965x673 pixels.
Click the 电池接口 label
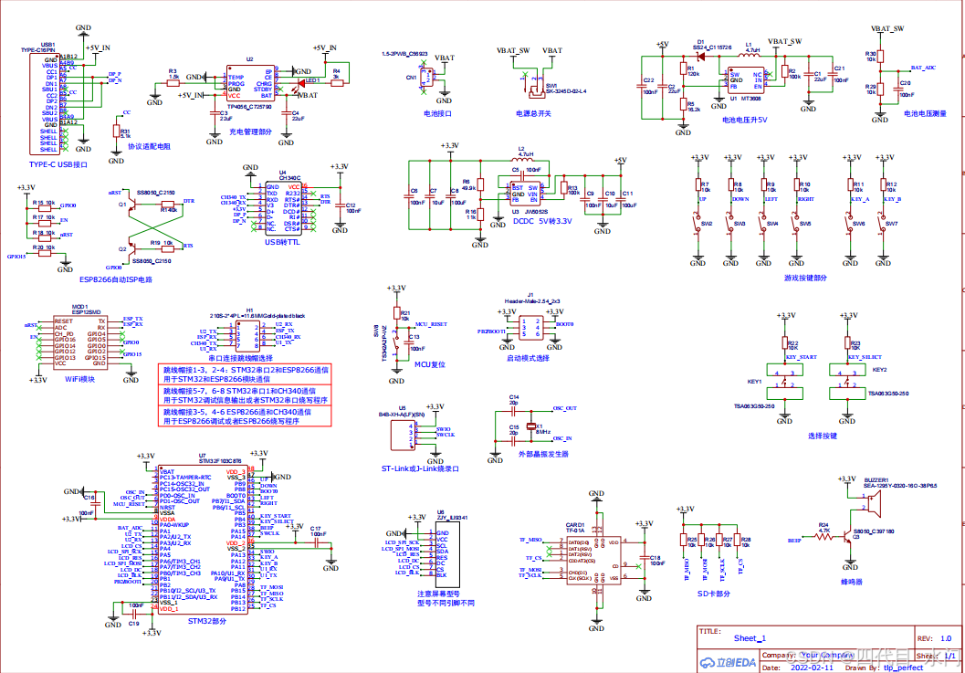click(437, 113)
